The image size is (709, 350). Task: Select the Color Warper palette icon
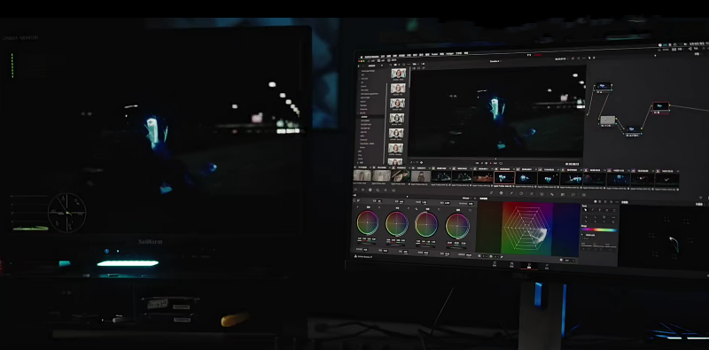pos(501,192)
